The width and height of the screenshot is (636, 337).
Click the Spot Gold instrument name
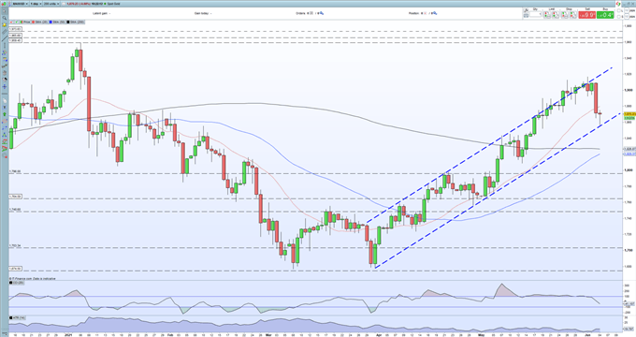[113, 4]
